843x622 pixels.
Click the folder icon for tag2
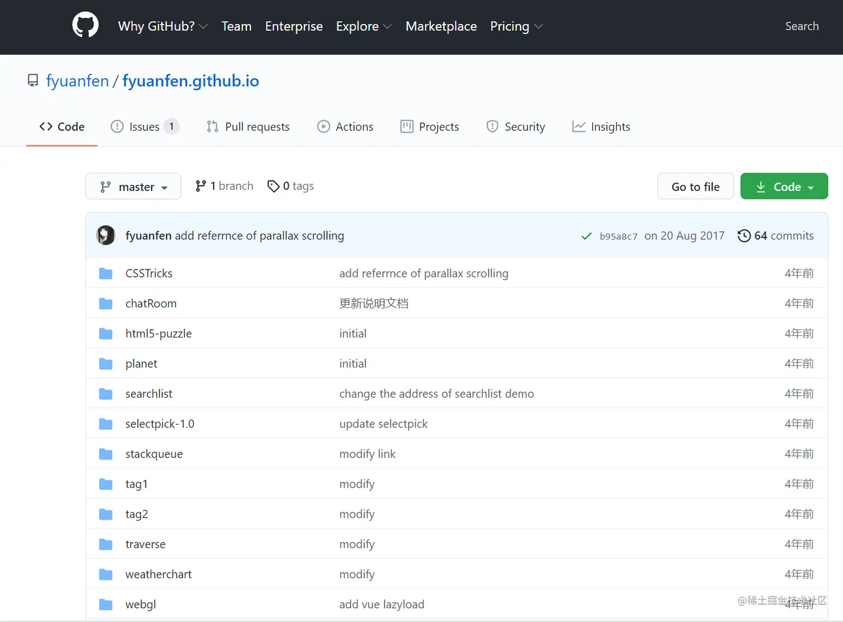tap(105, 514)
